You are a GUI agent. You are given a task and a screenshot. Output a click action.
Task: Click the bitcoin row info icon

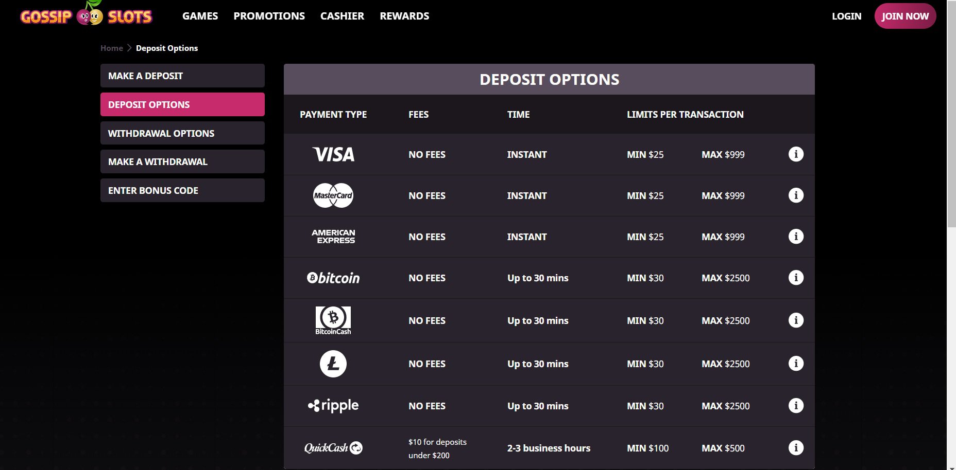pyautogui.click(x=796, y=278)
